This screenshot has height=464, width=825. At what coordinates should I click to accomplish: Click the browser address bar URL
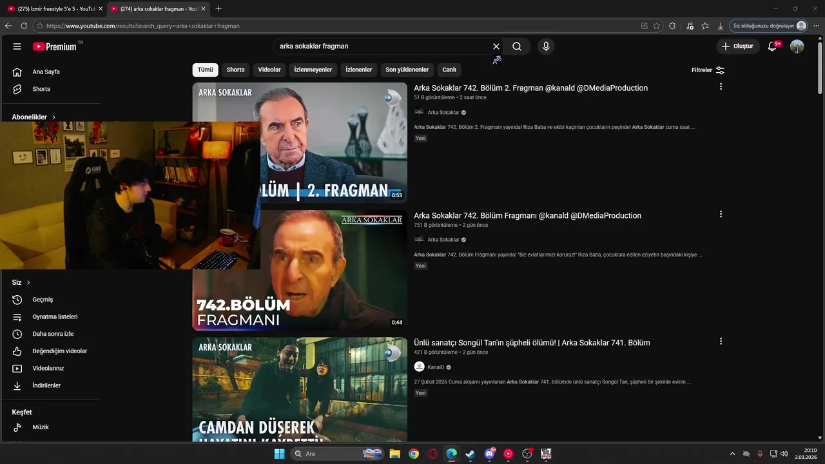pos(143,26)
